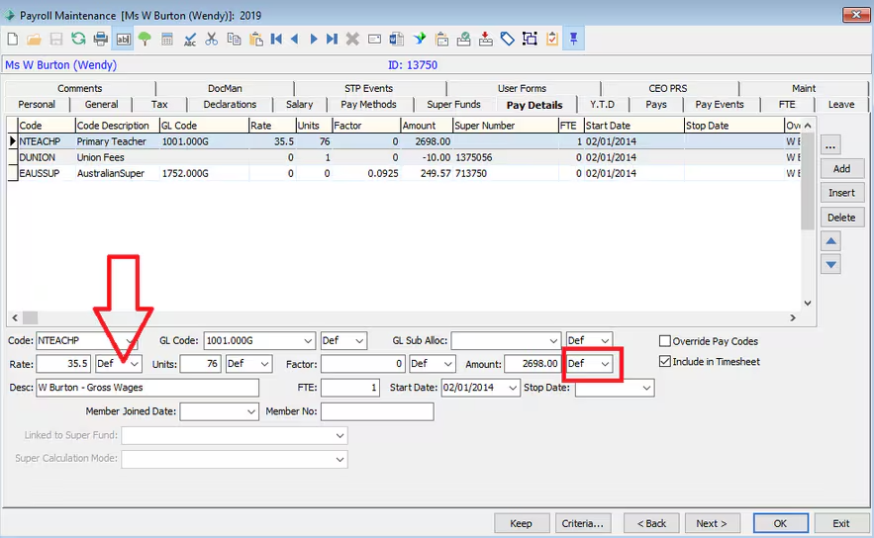Click the Delete button
The width and height of the screenshot is (874, 538).
tap(841, 218)
